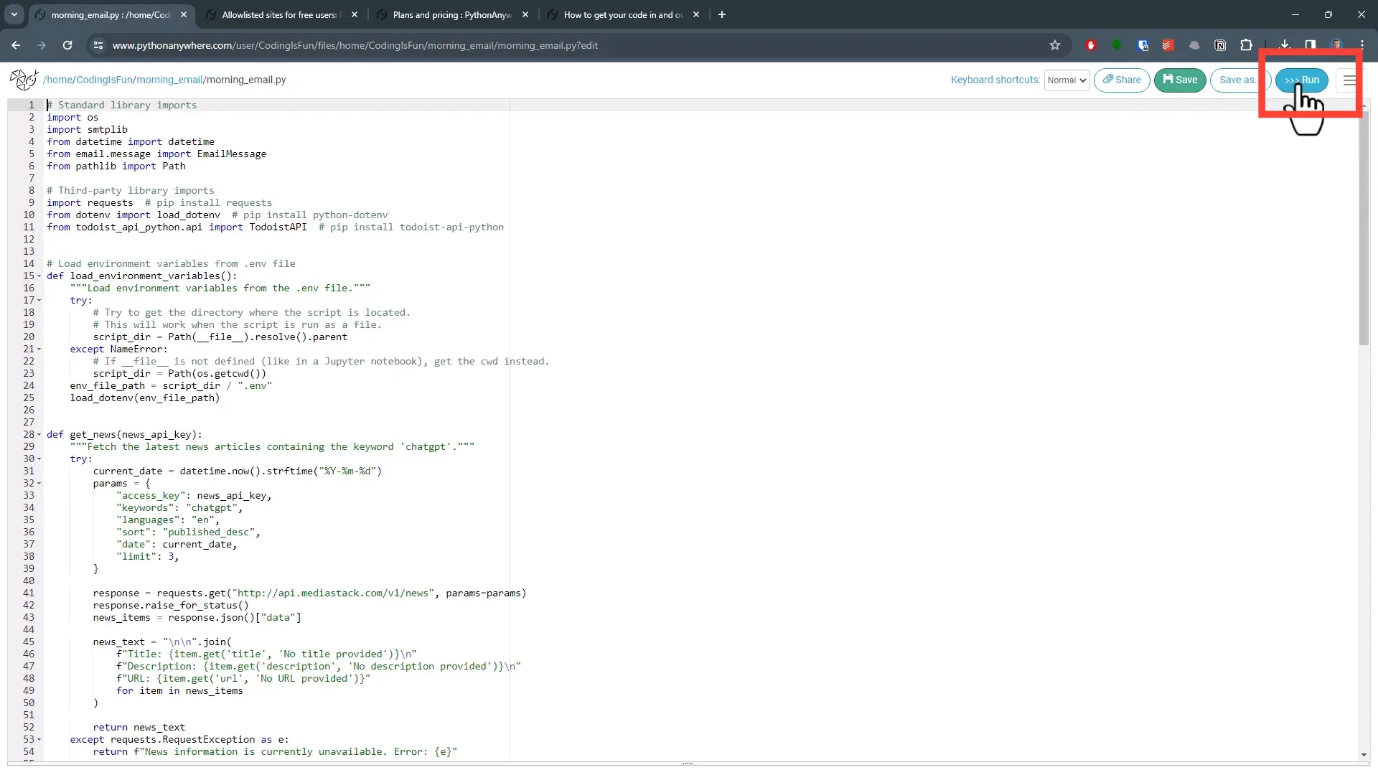Toggle the browser side panel

point(1310,45)
